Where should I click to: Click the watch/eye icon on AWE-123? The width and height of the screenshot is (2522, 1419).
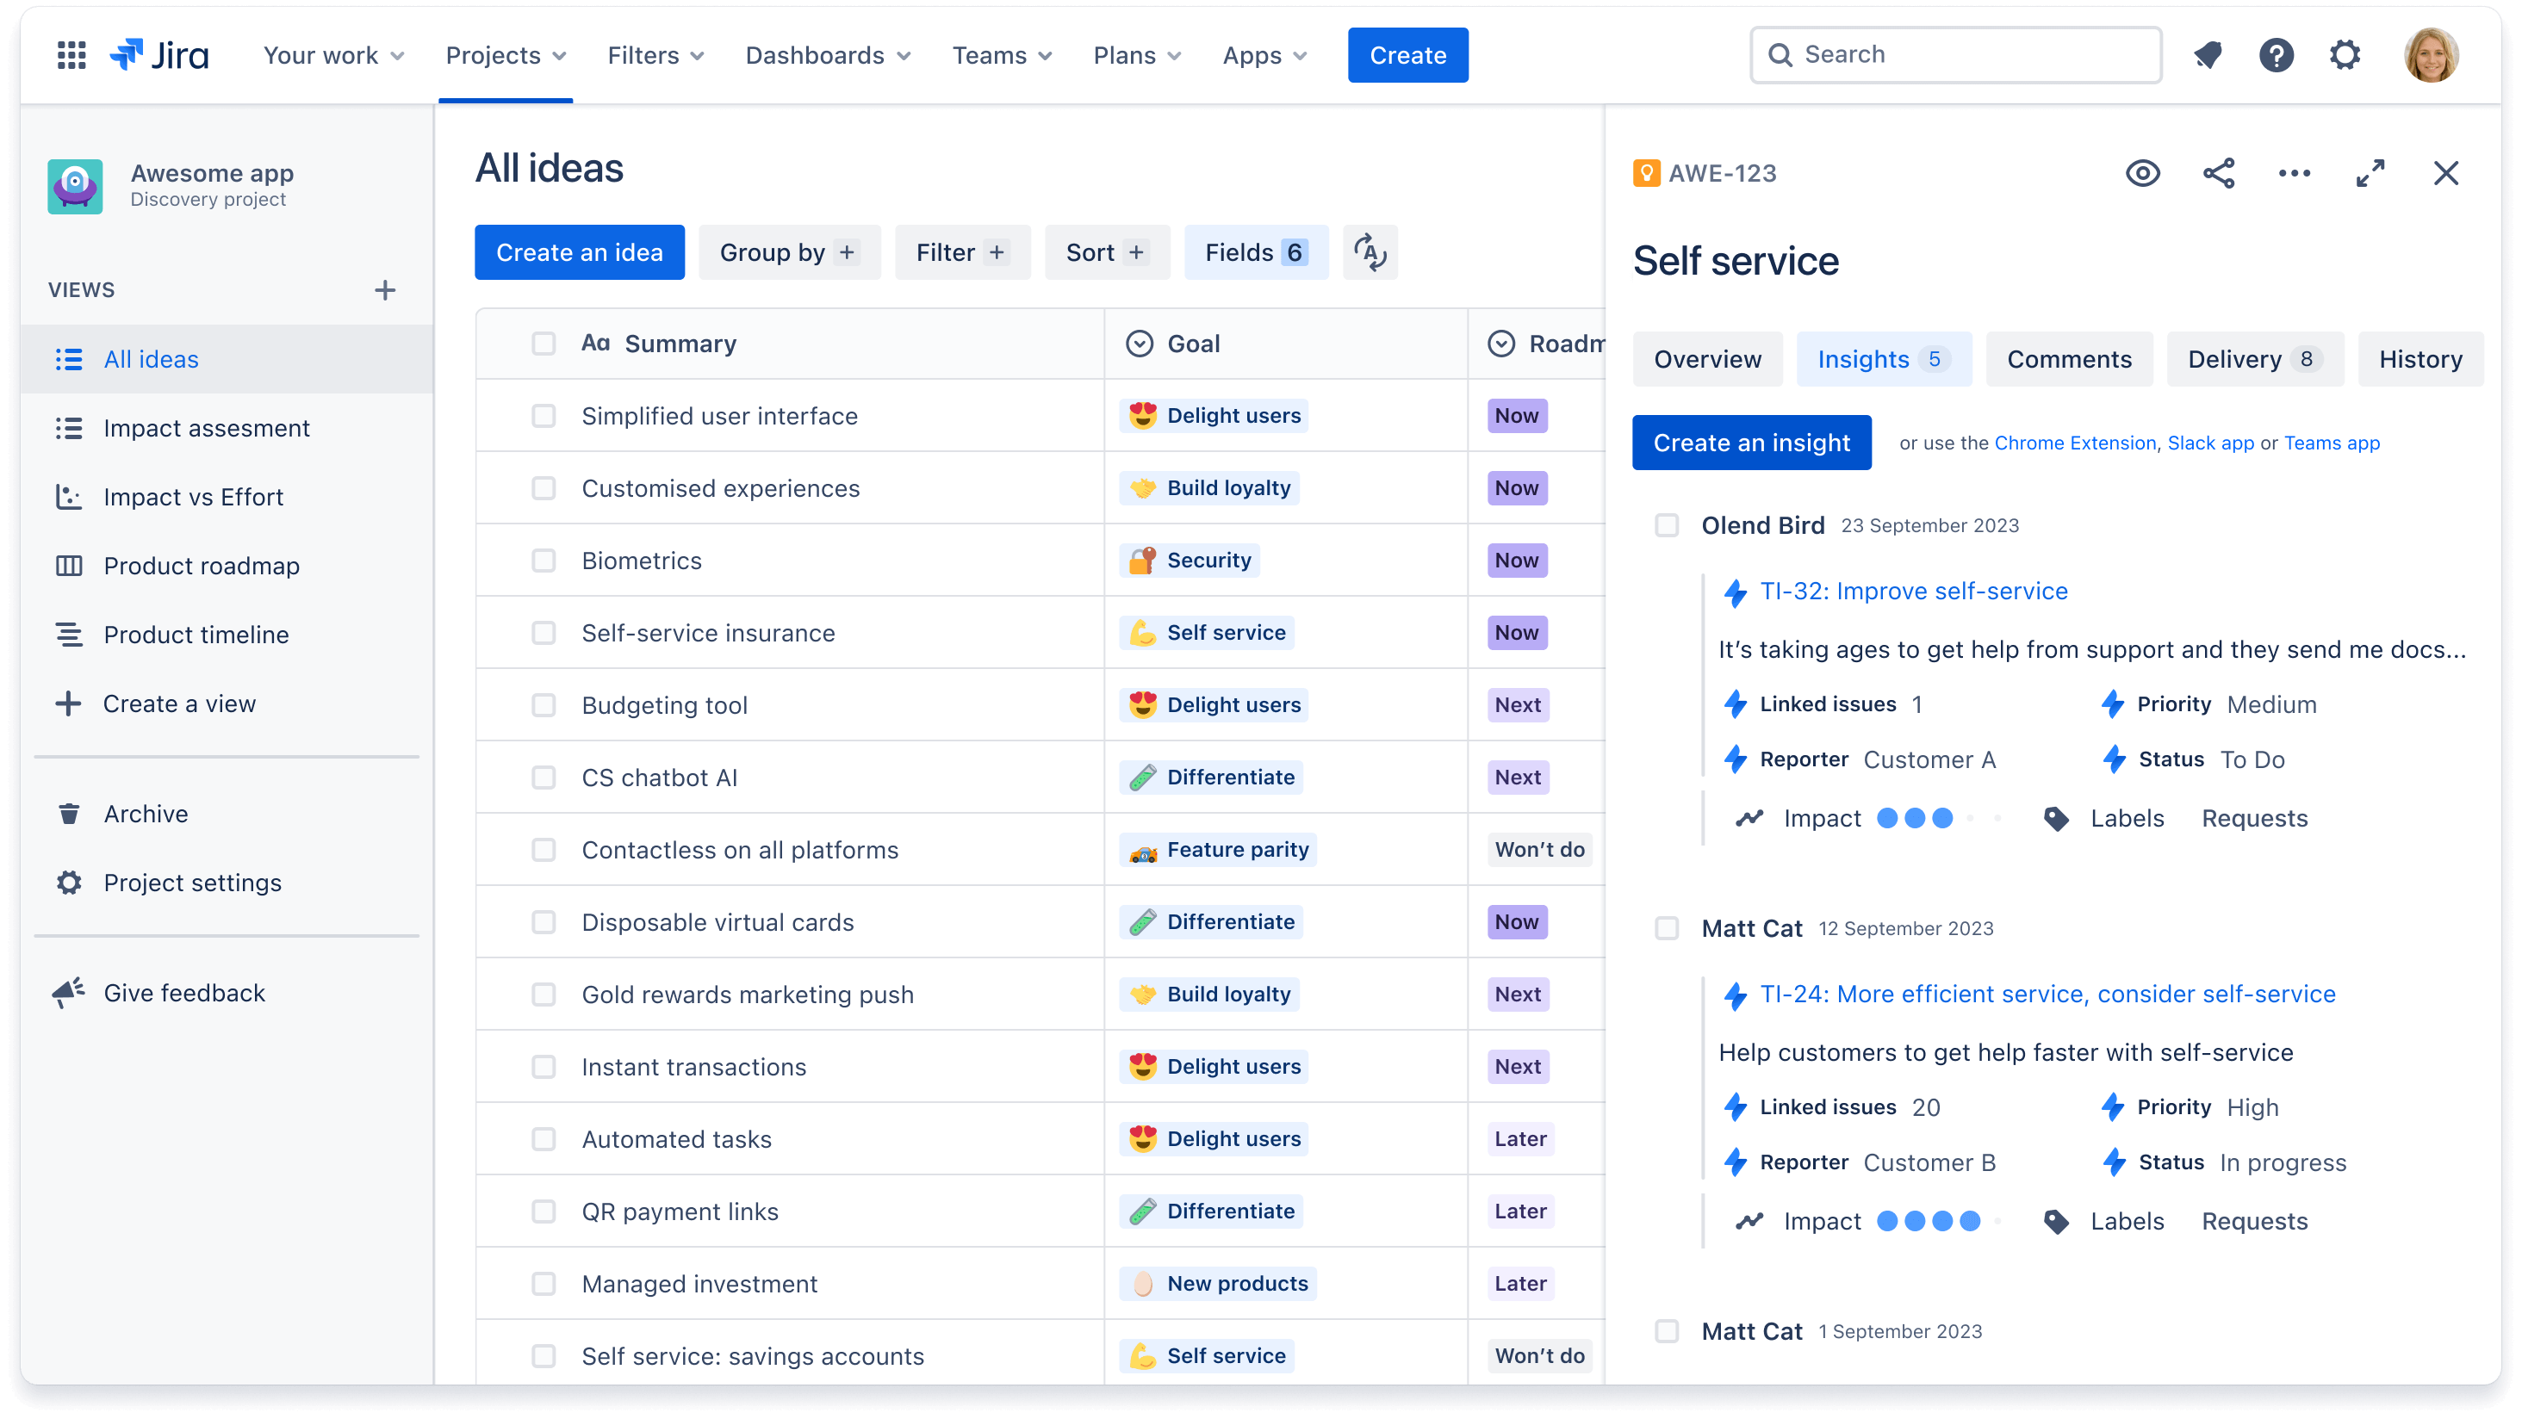tap(2143, 173)
